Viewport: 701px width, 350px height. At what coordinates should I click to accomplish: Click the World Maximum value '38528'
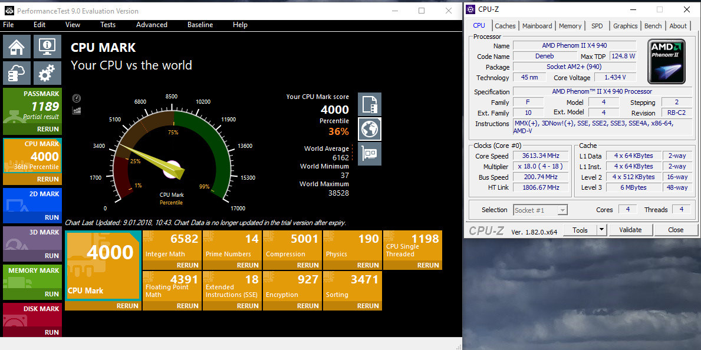[338, 193]
